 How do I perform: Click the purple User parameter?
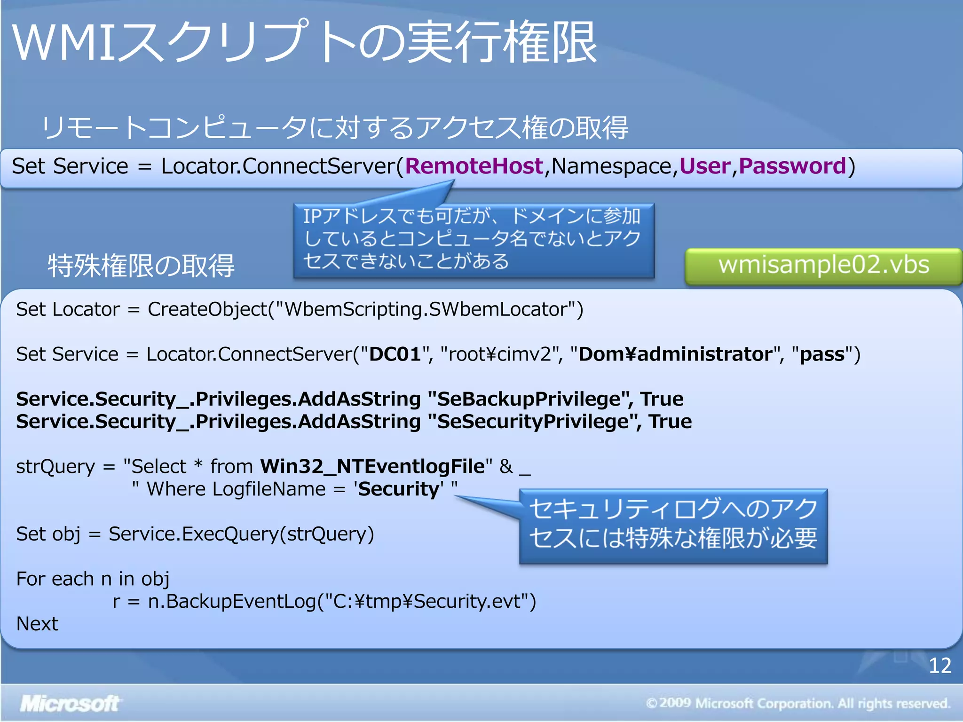click(x=705, y=166)
